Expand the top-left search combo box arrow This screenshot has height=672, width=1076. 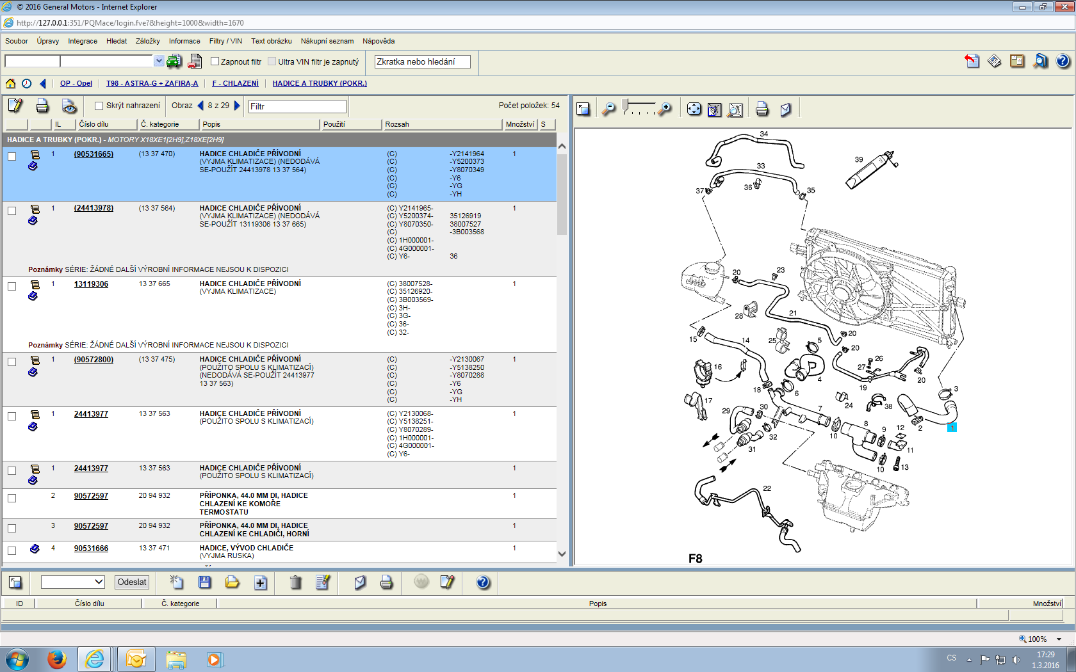(159, 61)
